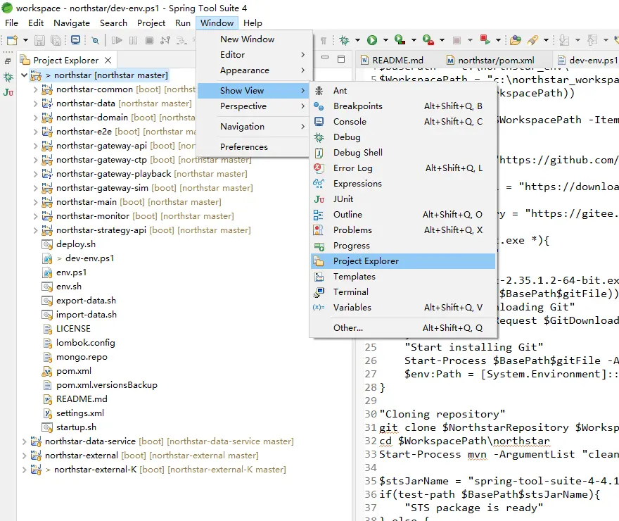Close the Project Explorer view tab
Viewport: 619px width, 521px height.
108,61
